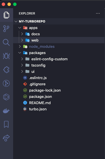
Task: Select the ui folder name
Action: point(33,72)
